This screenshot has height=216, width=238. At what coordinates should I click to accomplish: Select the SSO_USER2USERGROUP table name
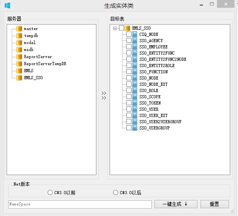(160, 122)
